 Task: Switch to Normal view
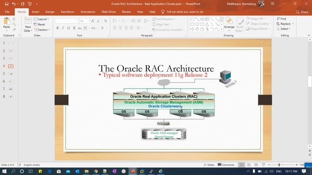(241, 165)
